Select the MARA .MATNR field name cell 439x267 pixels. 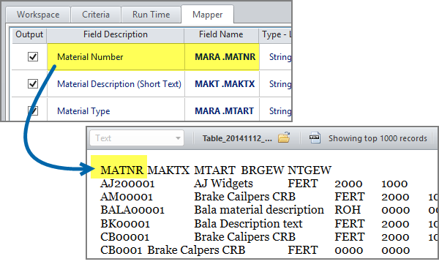222,57
